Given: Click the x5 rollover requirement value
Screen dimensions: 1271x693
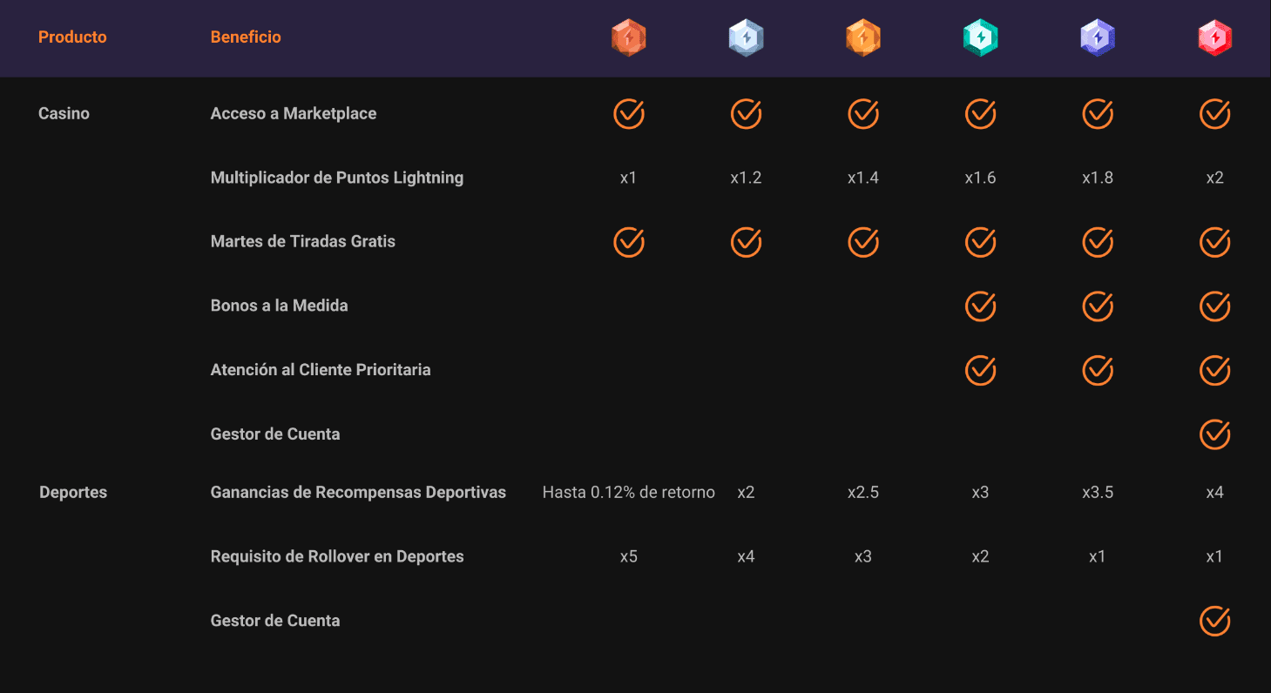Looking at the screenshot, I should point(628,557).
